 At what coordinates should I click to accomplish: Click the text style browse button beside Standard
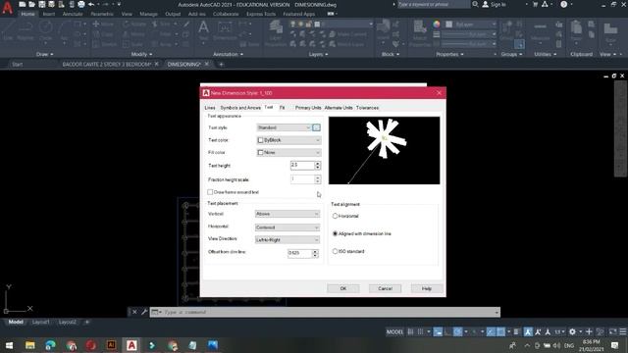316,127
